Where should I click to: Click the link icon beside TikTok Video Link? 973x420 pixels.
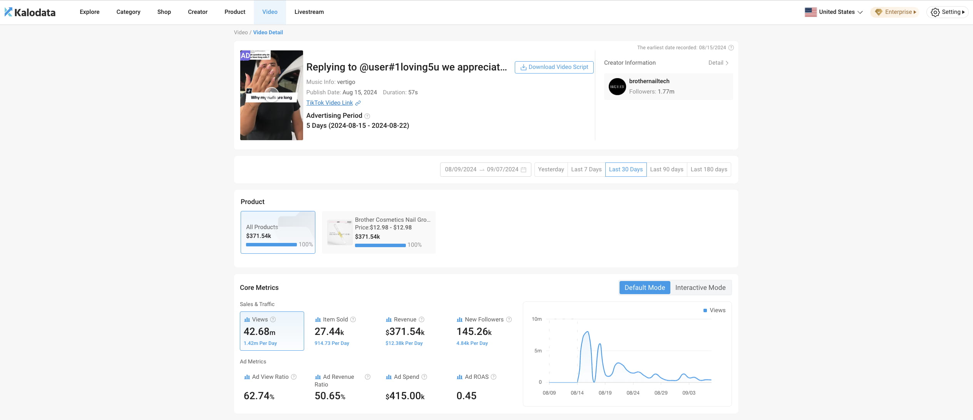(x=358, y=103)
